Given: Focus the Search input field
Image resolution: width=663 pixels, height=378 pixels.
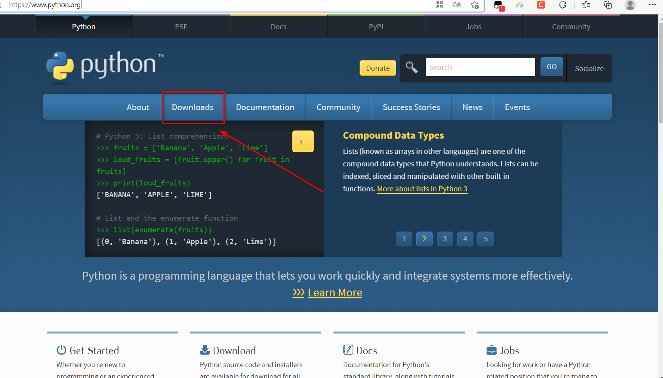Looking at the screenshot, I should pyautogui.click(x=480, y=67).
